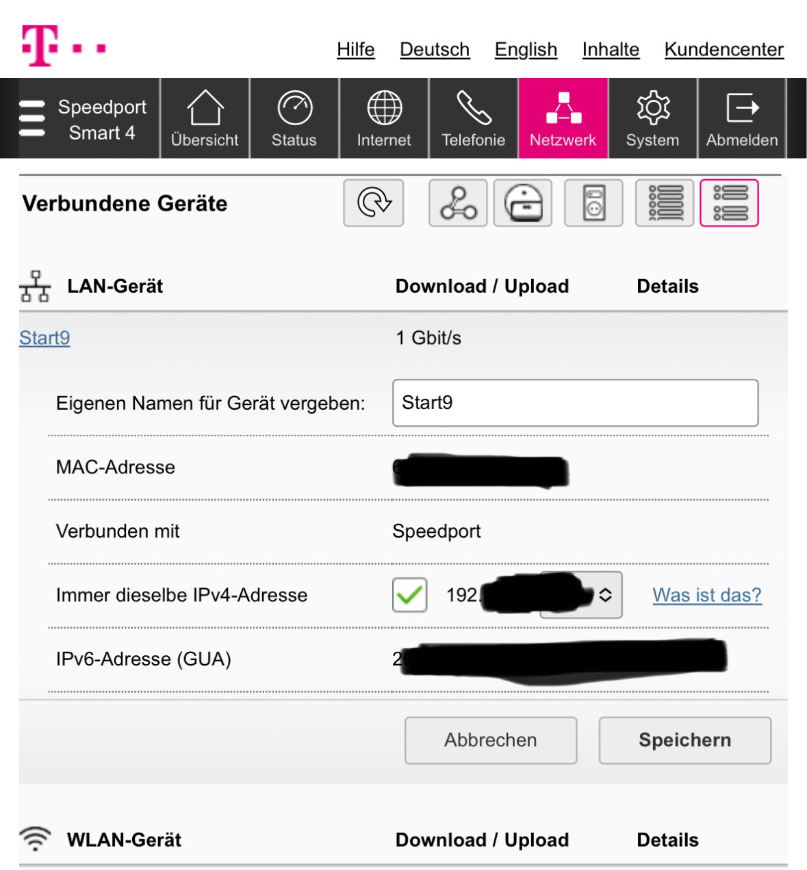This screenshot has height=870, width=807.
Task: Switch to the Telefonie tab
Action: click(x=474, y=118)
